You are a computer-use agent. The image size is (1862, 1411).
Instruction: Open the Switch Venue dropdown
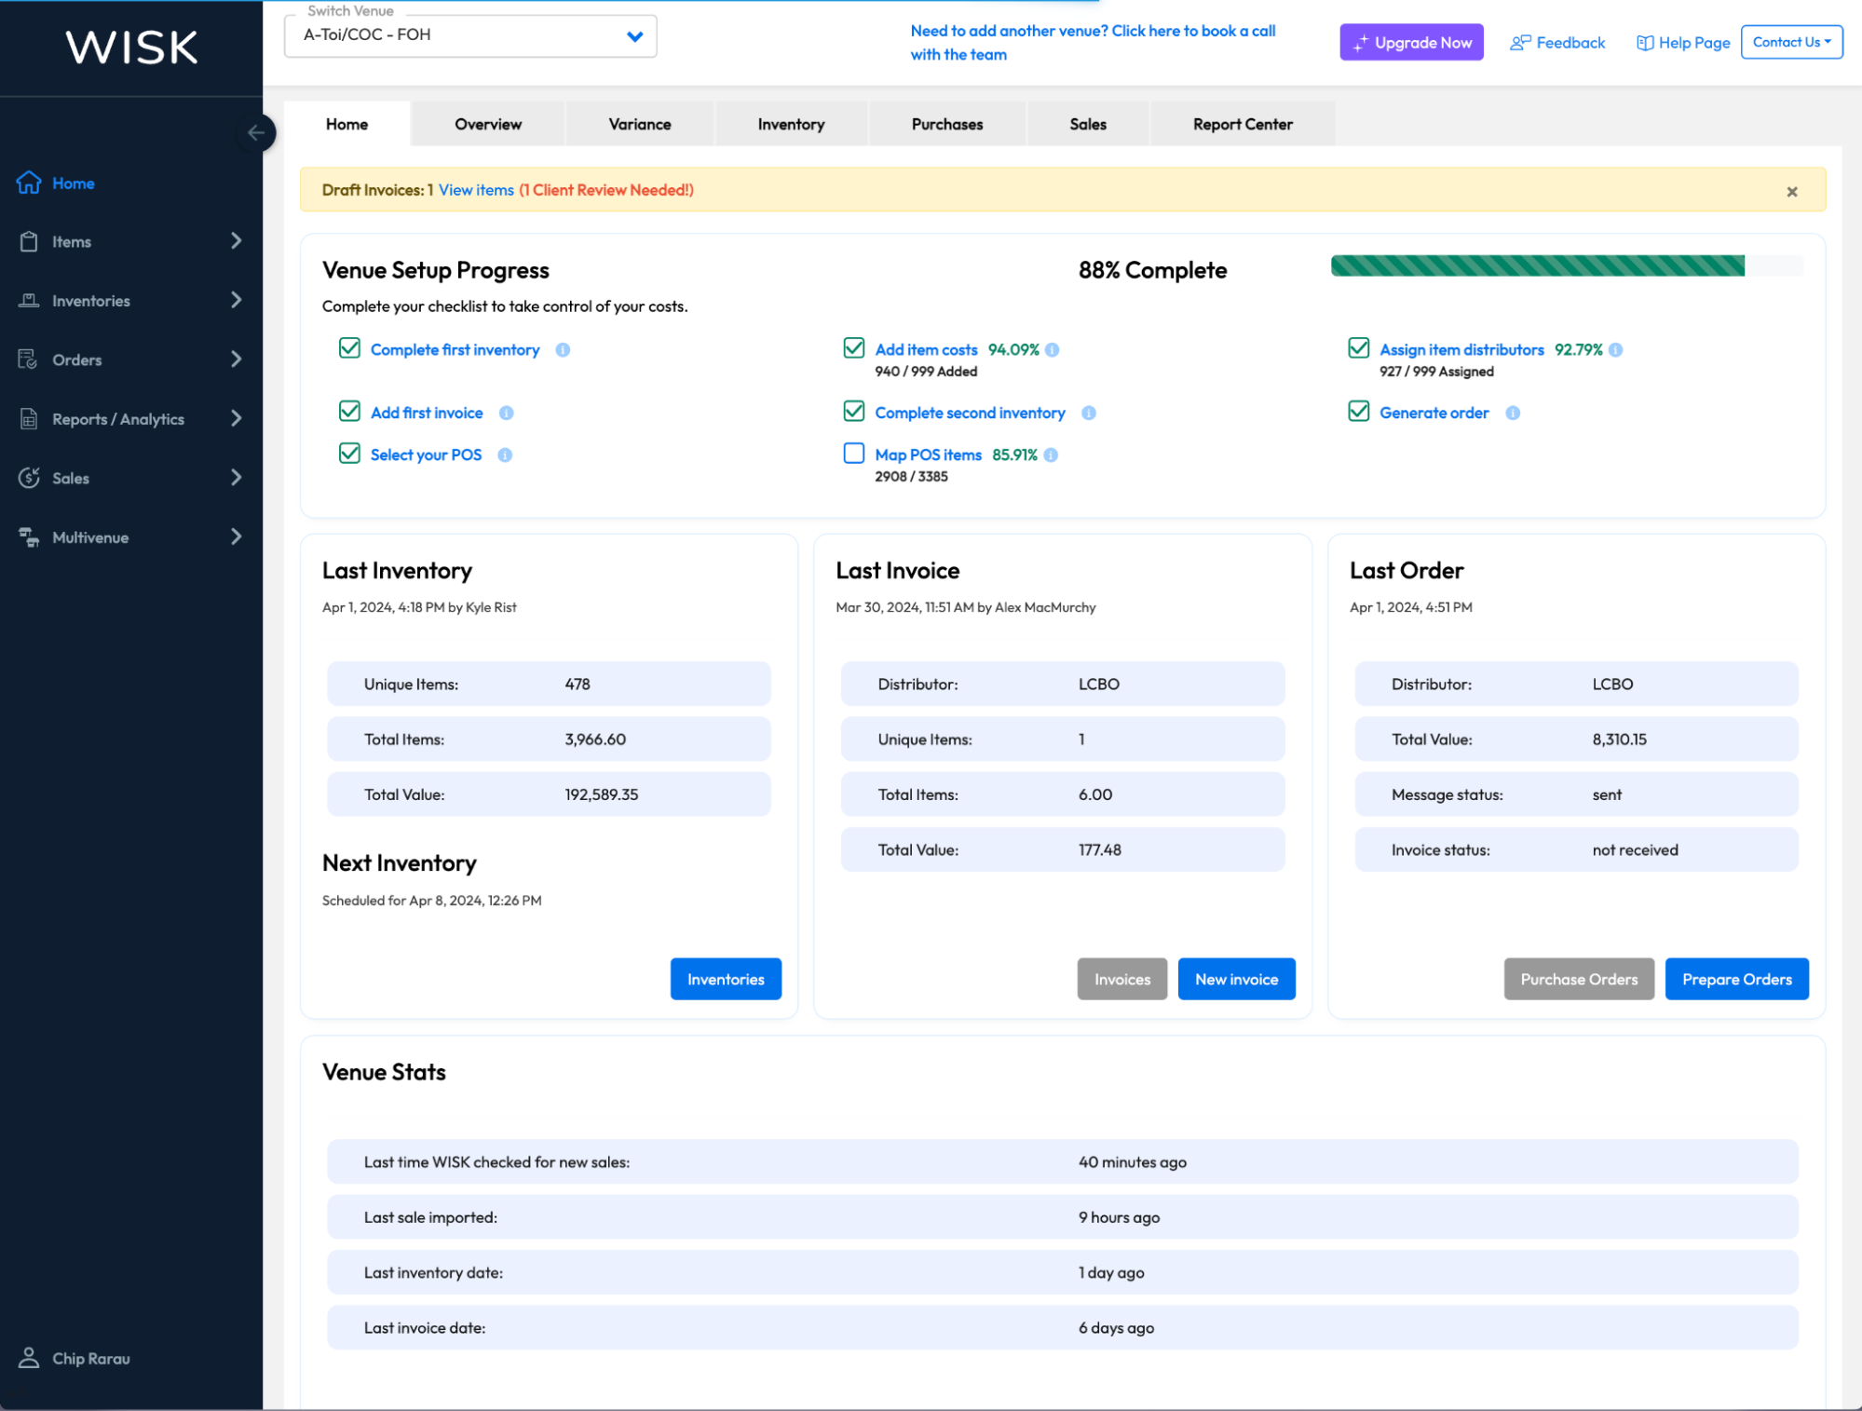coord(634,35)
